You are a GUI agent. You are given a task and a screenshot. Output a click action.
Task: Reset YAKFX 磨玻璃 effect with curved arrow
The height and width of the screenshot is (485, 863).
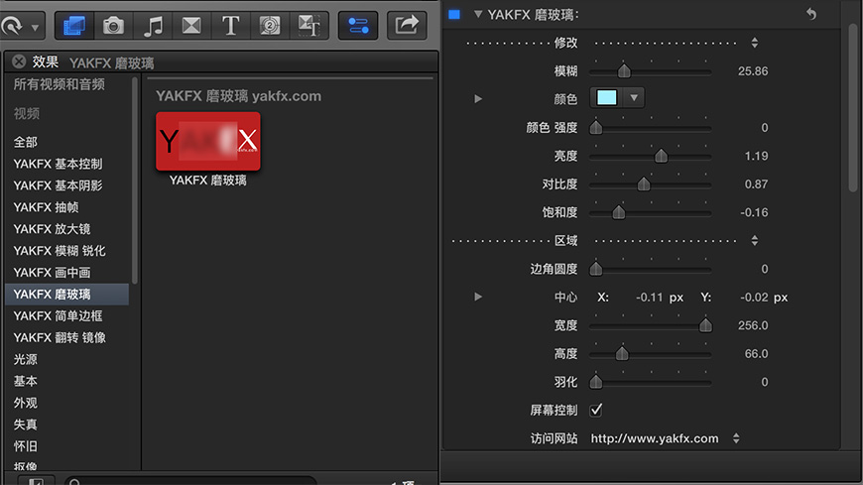coord(811,14)
